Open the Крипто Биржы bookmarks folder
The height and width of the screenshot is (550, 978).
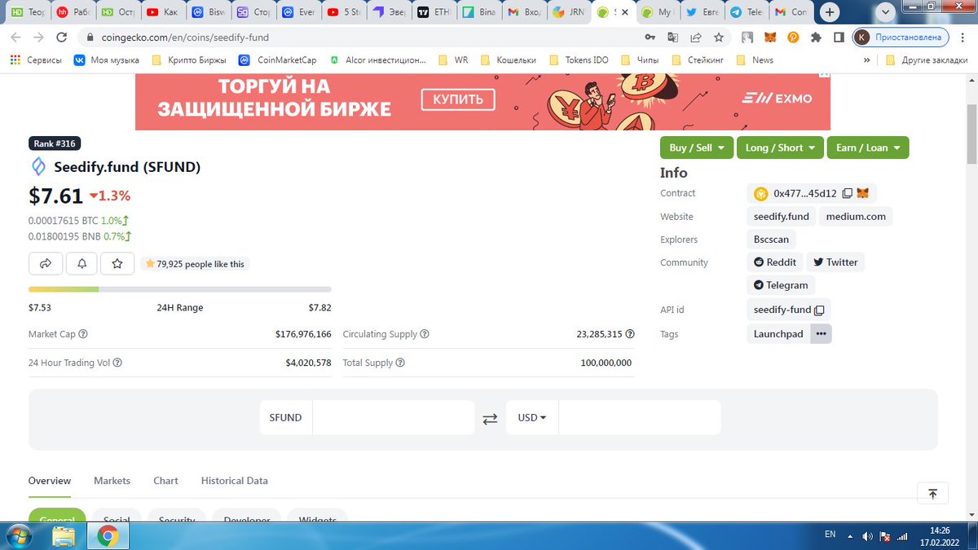point(189,60)
